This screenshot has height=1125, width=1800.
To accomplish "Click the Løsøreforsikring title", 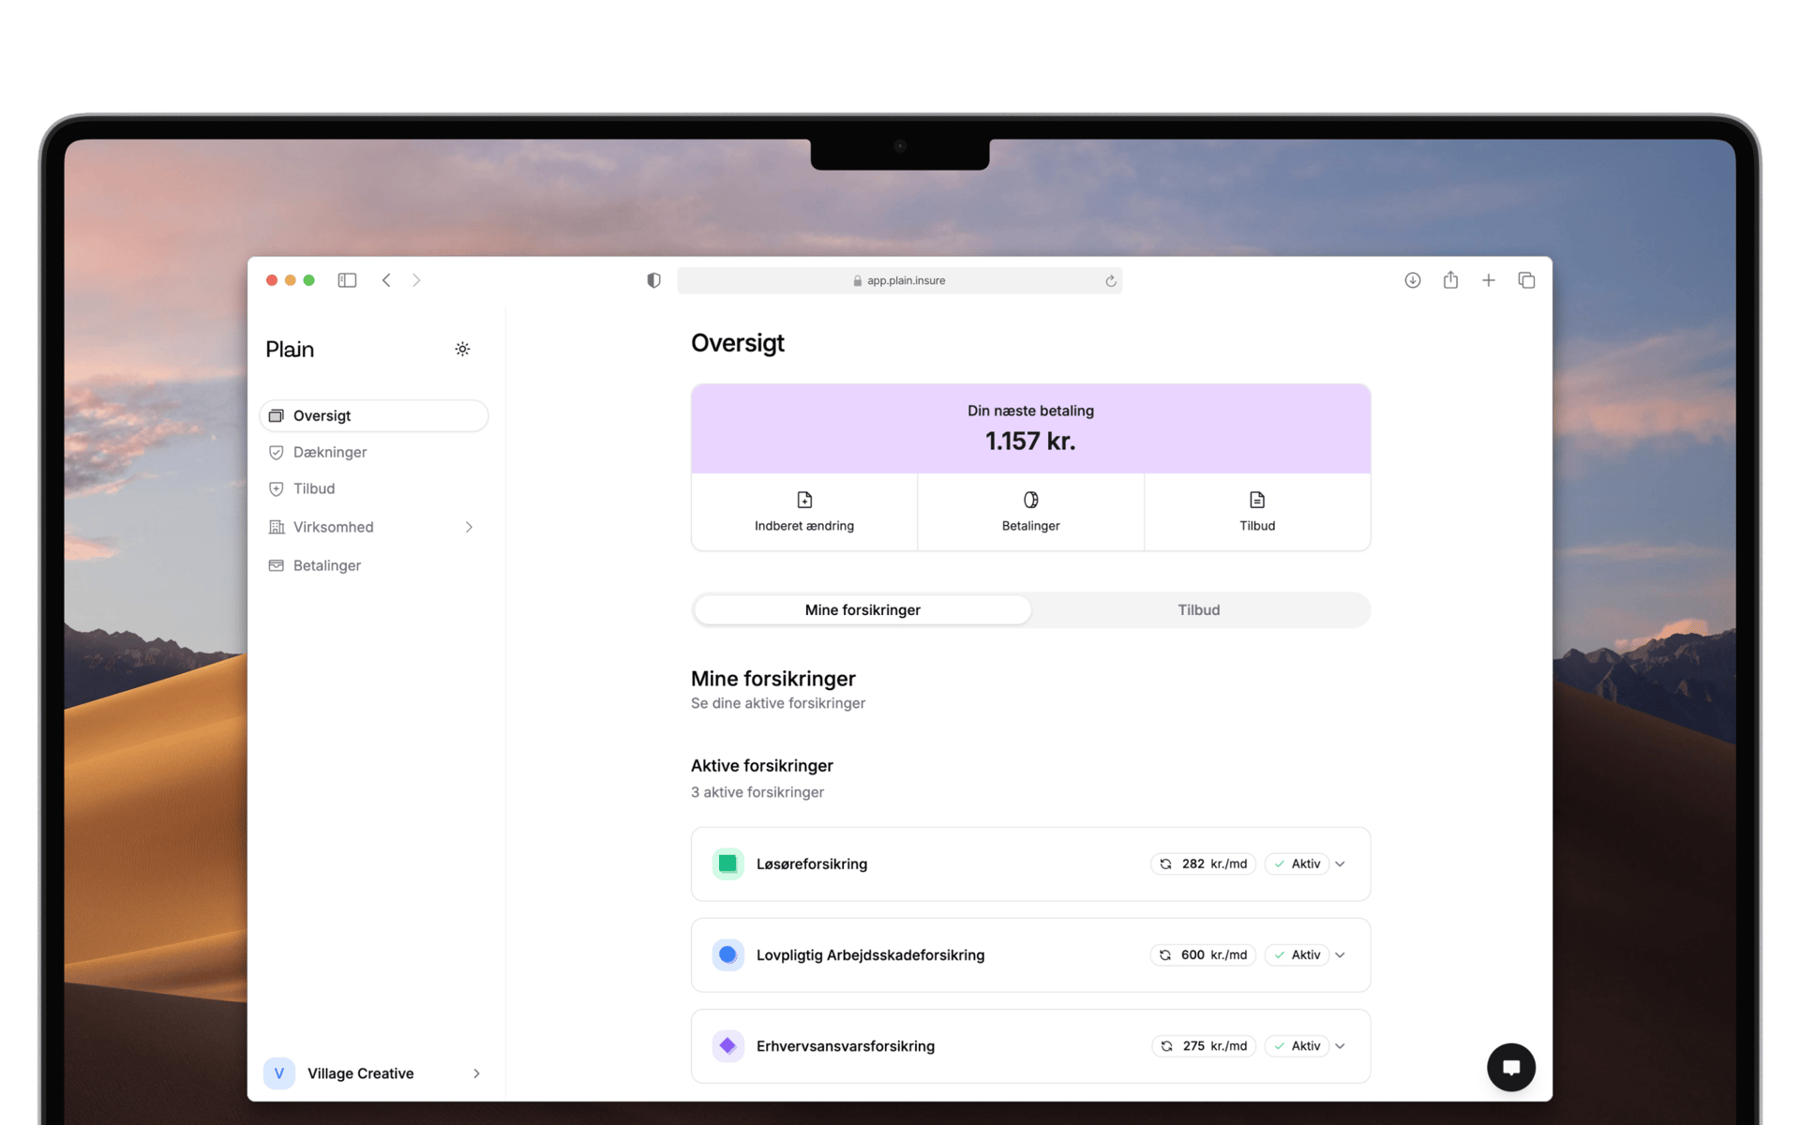I will [812, 863].
